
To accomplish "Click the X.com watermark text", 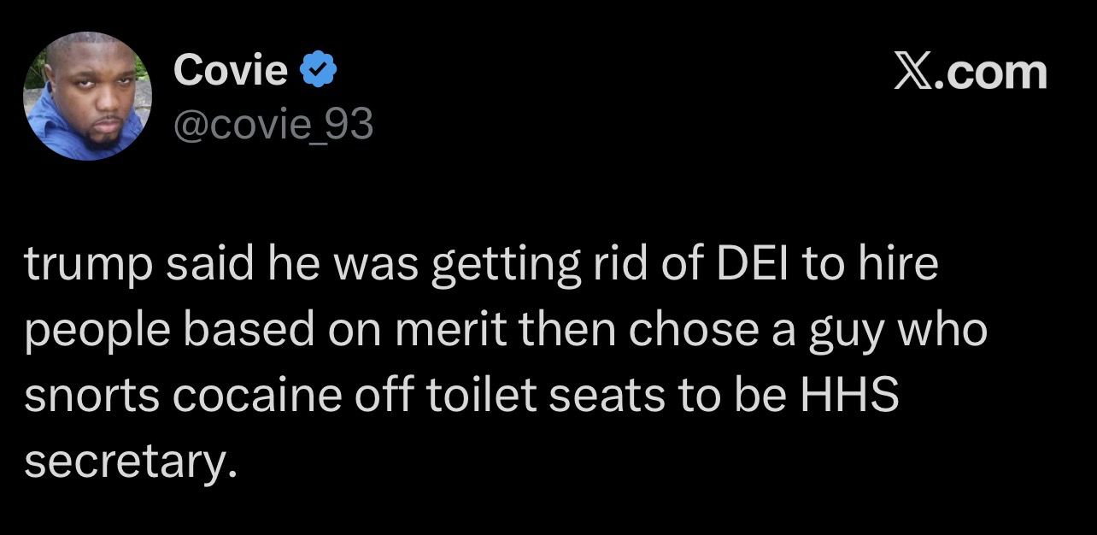I will [970, 73].
